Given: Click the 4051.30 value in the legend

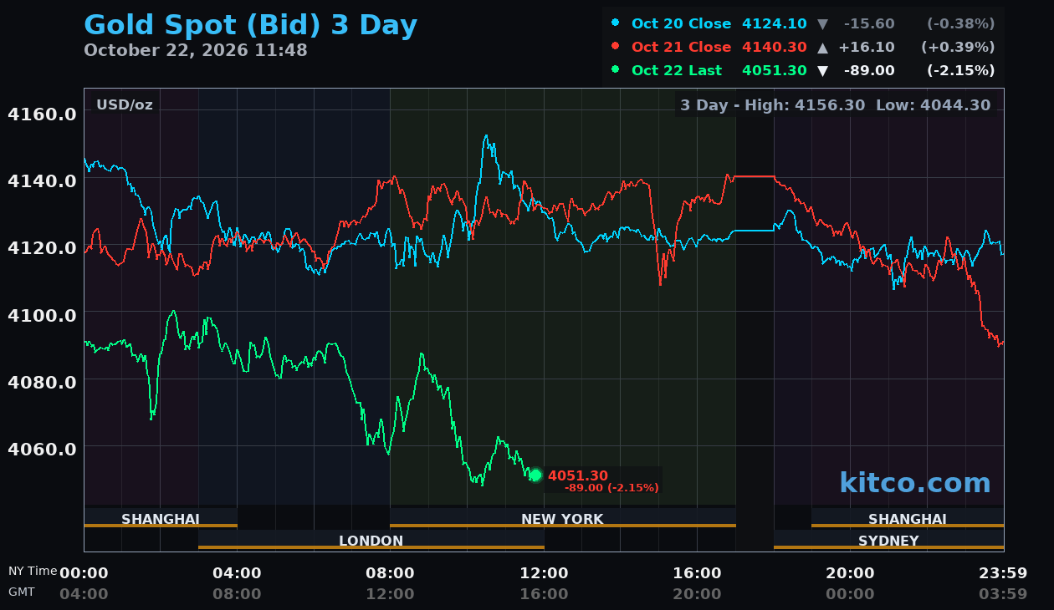Looking at the screenshot, I should [774, 71].
